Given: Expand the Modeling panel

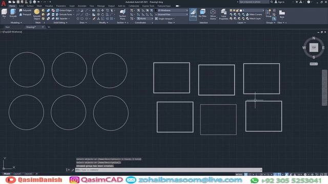Looking at the screenshot, I should point(16,22).
